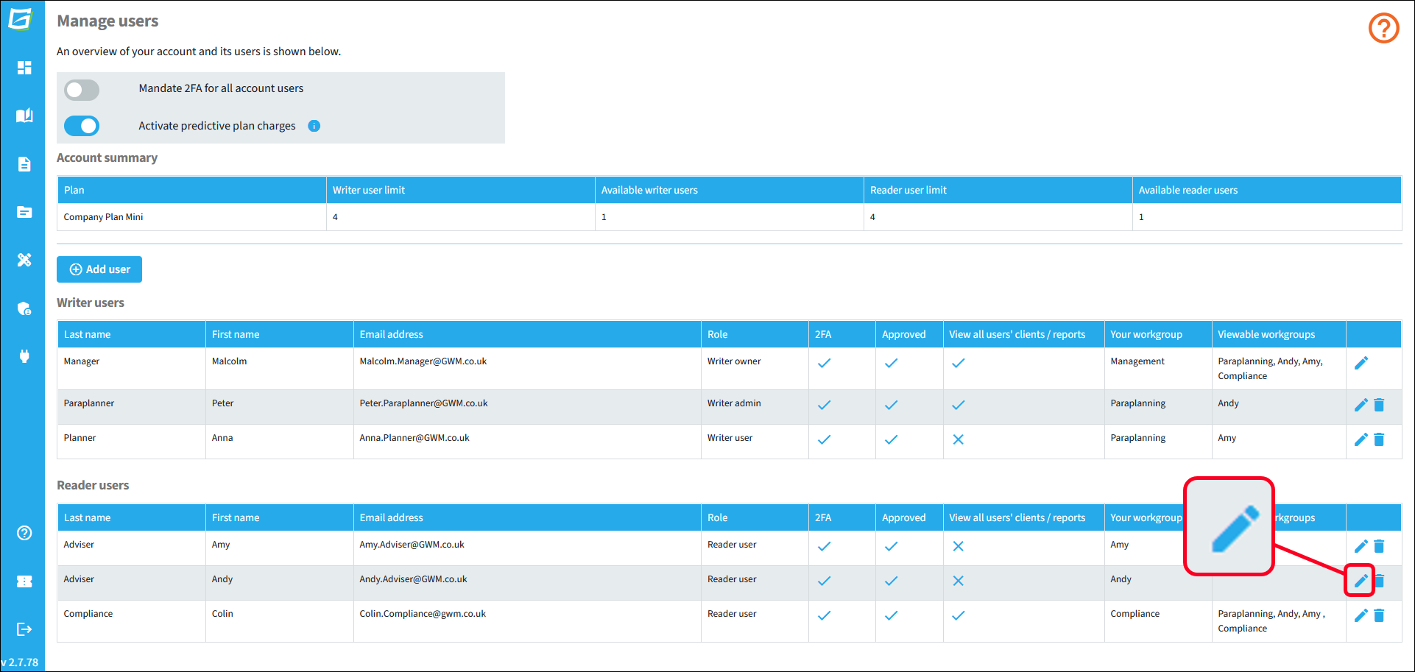Open the tools wrench sidebar icon
Screen dimensions: 1415x672
tap(24, 260)
